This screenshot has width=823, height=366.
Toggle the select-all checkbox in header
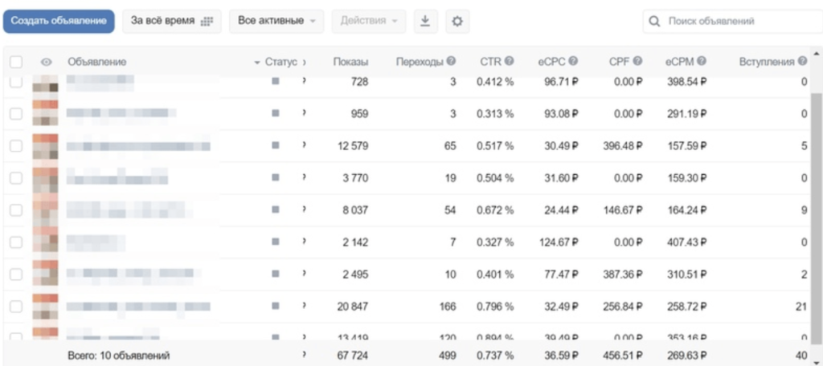[16, 62]
